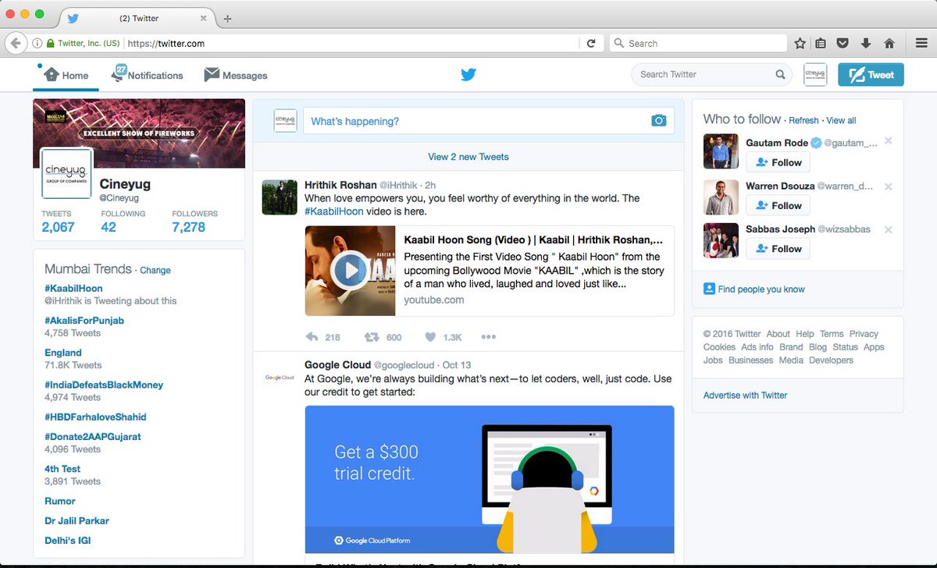Open downloads arrow icon in toolbar
The width and height of the screenshot is (937, 568).
(x=866, y=44)
